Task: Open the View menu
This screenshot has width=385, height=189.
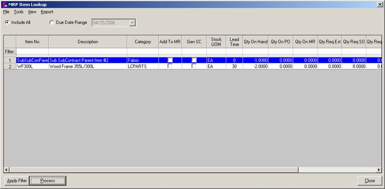Action: [x=32, y=12]
